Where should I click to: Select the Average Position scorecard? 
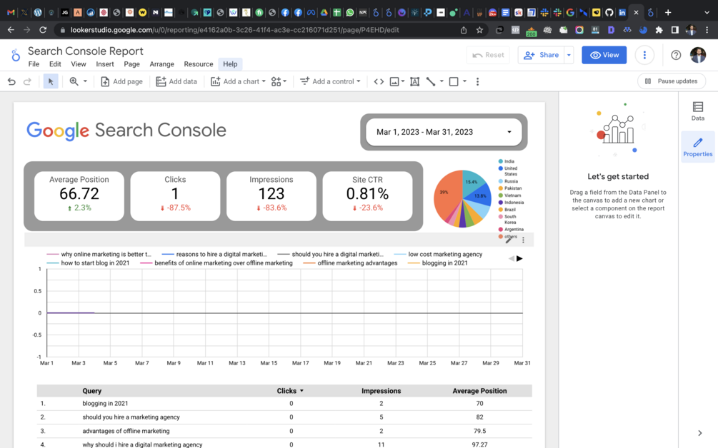[79, 196]
